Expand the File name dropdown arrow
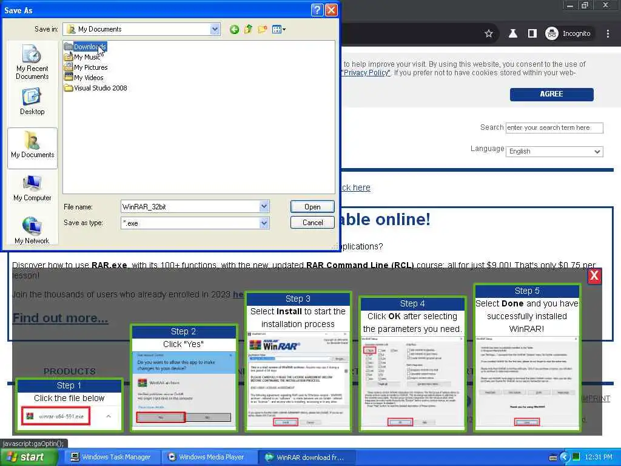 [264, 206]
